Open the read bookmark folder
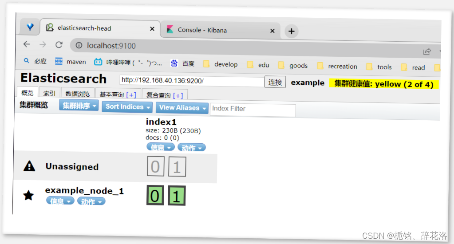Screen dimensions: 454x244 pos(413,67)
